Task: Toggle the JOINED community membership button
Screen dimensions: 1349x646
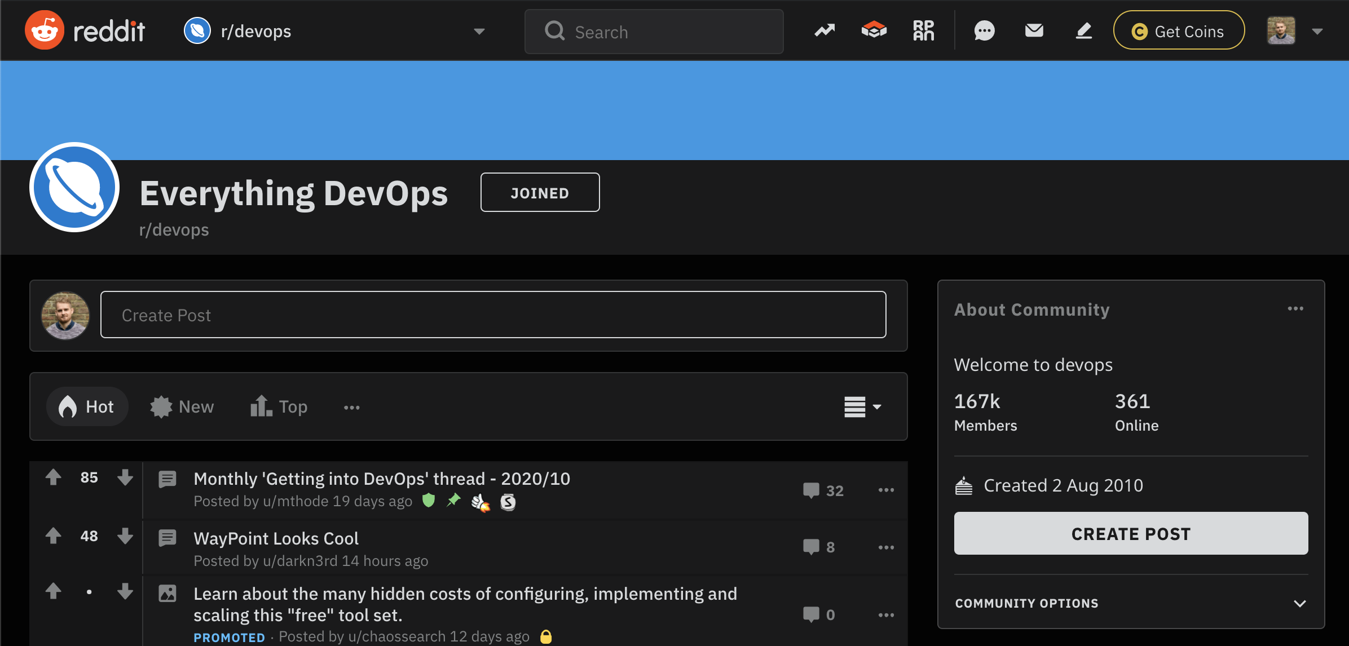Action: 540,193
